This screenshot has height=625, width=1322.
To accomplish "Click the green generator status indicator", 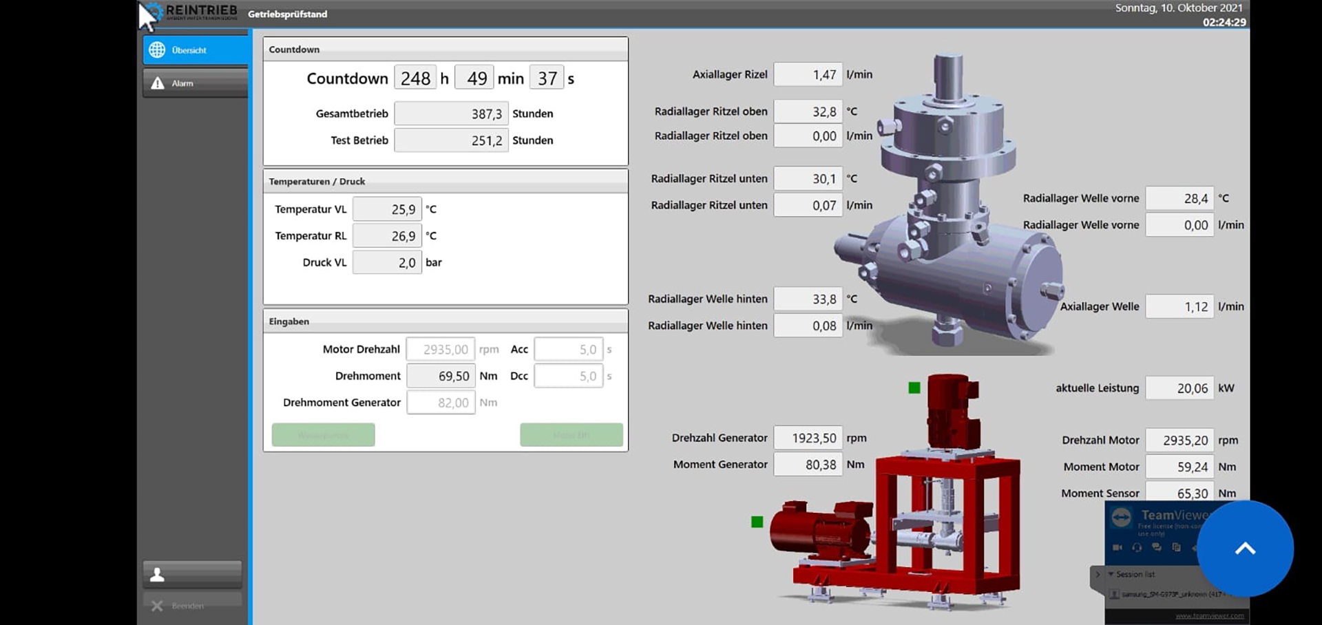I will point(757,522).
